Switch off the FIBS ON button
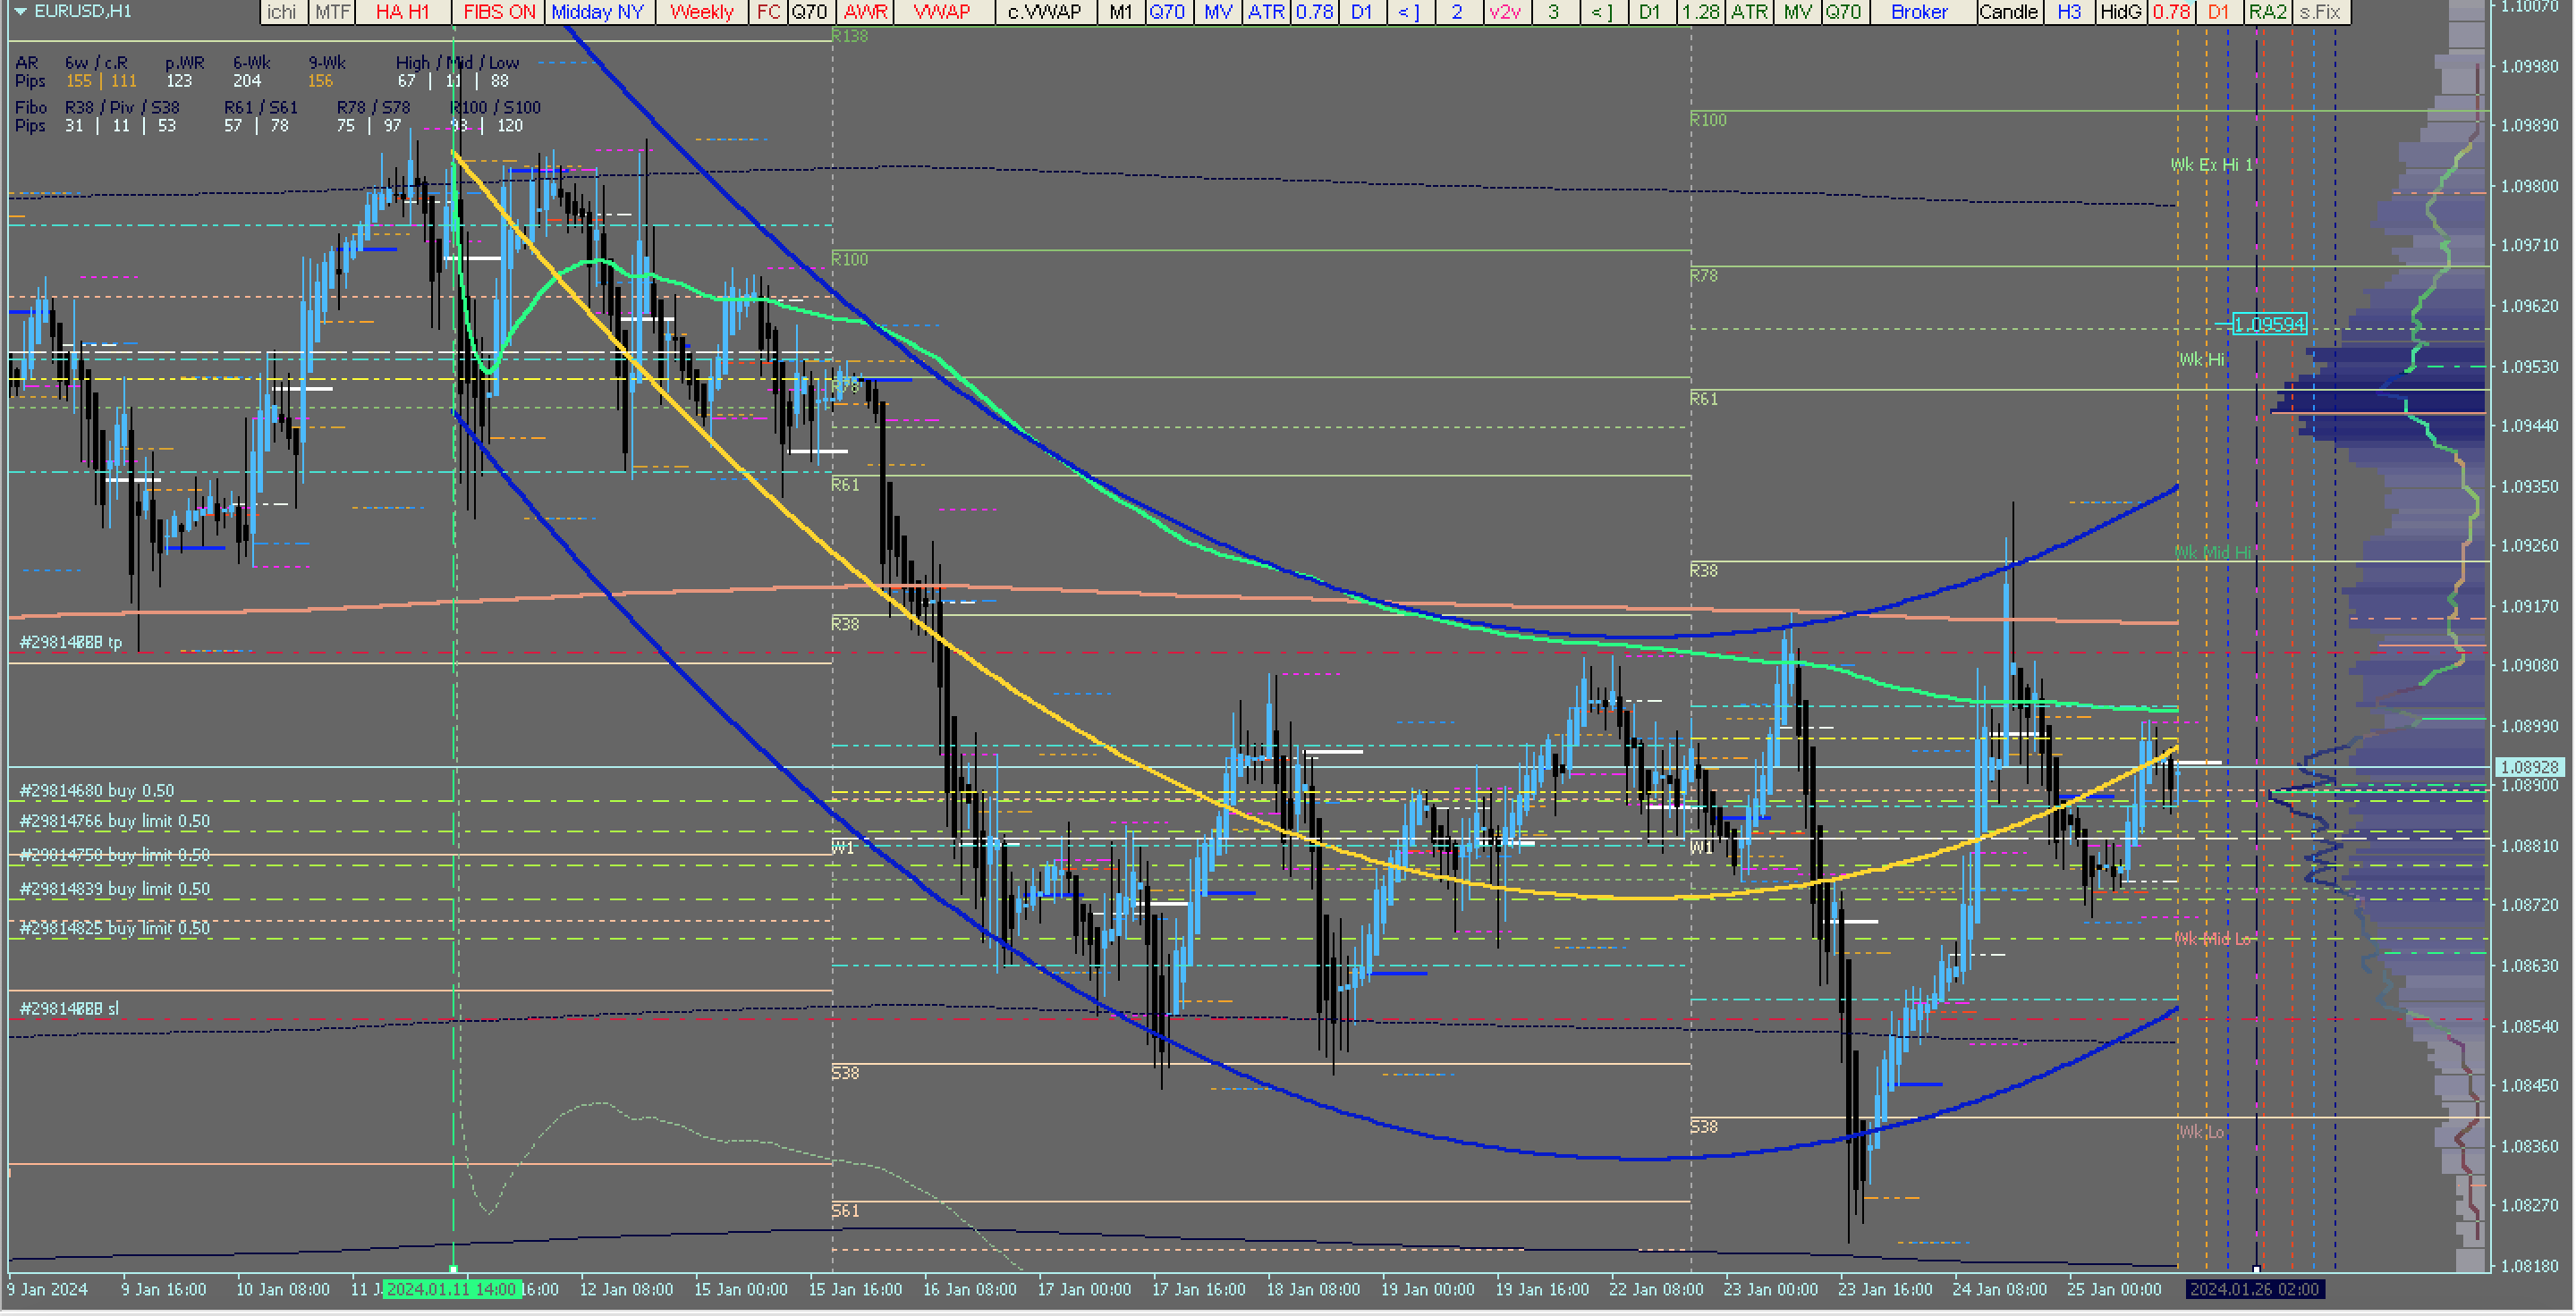Screen dimensions: 2576x1316 (499, 12)
